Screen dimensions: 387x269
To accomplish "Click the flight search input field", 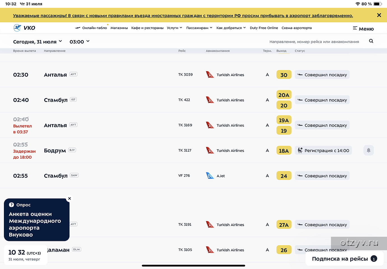I will [314, 41].
